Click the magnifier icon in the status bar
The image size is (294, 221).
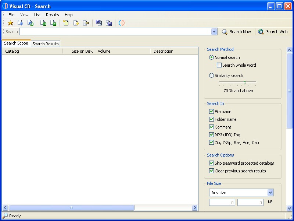(x=5, y=216)
